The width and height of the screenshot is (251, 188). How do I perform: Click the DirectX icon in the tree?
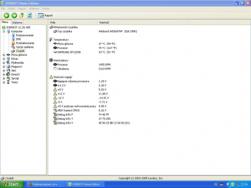click(8, 74)
